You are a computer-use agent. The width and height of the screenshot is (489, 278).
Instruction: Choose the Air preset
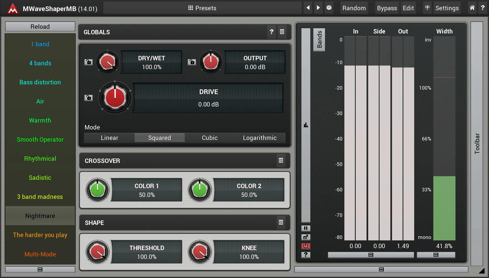coord(40,101)
